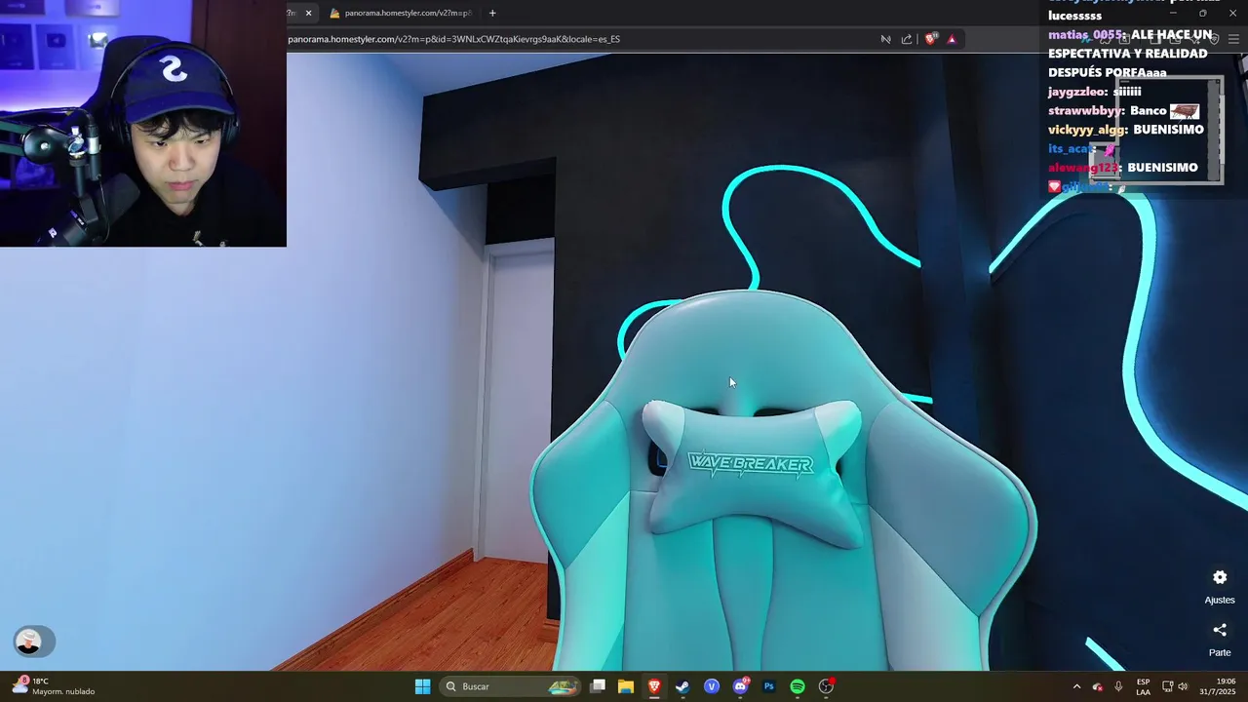Screen dimensions: 1248x702
Task: Switch to the panorama.homestyler.com tab
Action: (x=401, y=13)
